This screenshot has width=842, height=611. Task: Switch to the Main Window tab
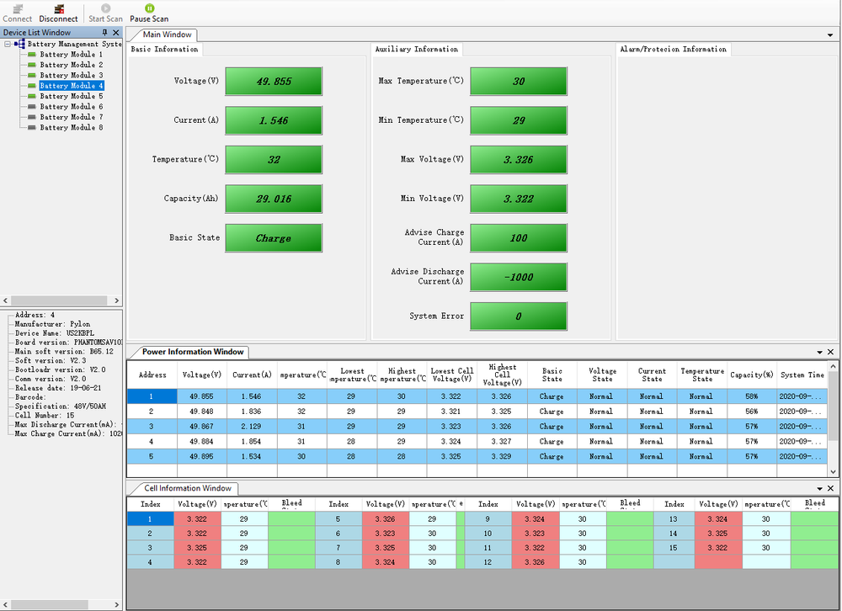(168, 35)
